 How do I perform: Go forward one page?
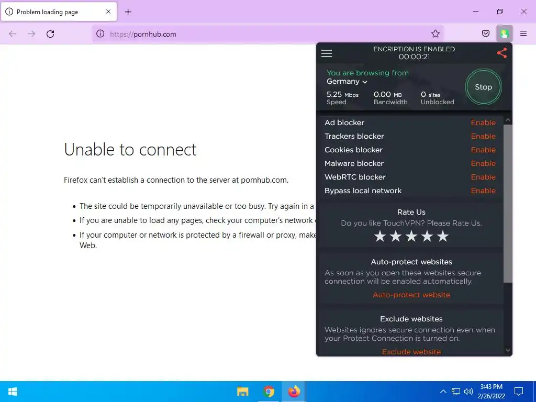tap(31, 34)
